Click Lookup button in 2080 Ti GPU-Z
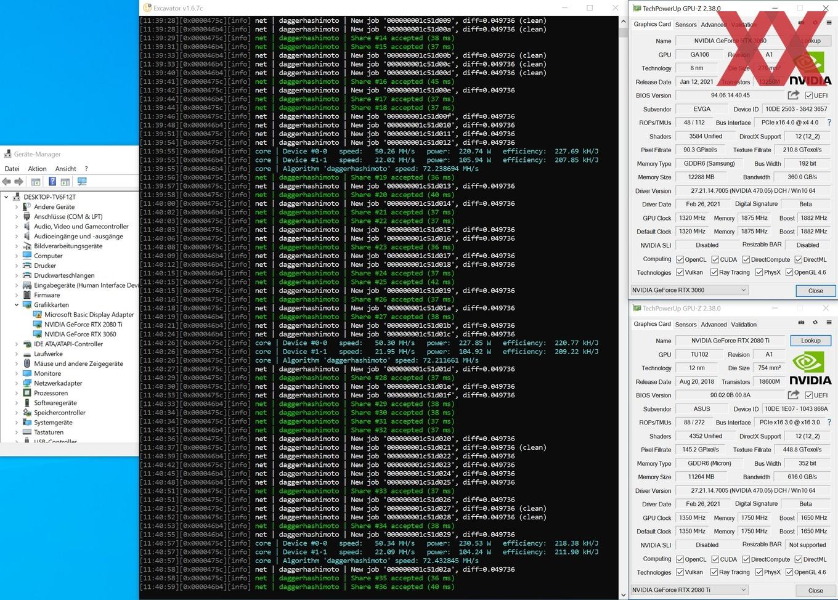Image resolution: width=838 pixels, height=600 pixels. click(x=810, y=341)
